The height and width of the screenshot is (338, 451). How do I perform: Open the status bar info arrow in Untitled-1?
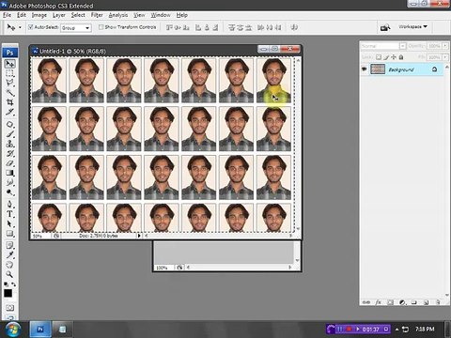coord(139,236)
